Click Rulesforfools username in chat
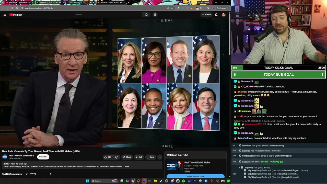Image resolution: width=327 pixels, height=184 pixels. (x=245, y=138)
